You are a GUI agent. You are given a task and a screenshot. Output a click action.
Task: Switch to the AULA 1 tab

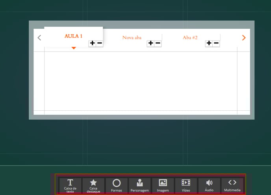coord(73,36)
